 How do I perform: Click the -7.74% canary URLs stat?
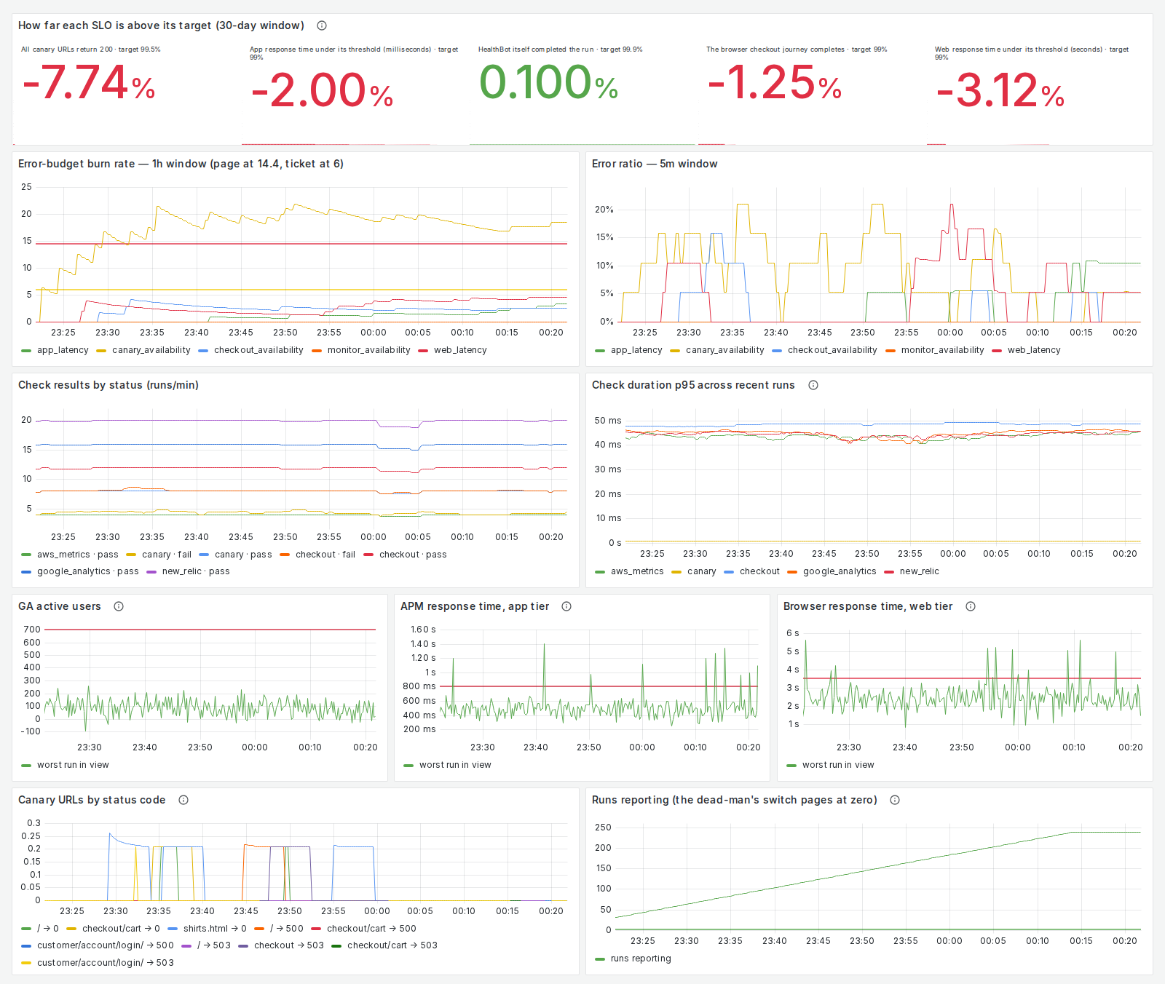(x=89, y=83)
